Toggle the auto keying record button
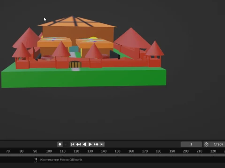Viewport: 225px width, 168px height. pyautogui.click(x=60, y=144)
